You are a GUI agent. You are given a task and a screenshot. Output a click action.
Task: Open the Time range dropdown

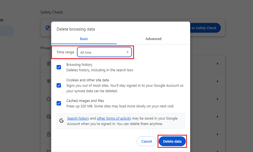click(x=104, y=52)
